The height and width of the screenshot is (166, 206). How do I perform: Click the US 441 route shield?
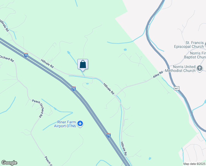point(177,89)
